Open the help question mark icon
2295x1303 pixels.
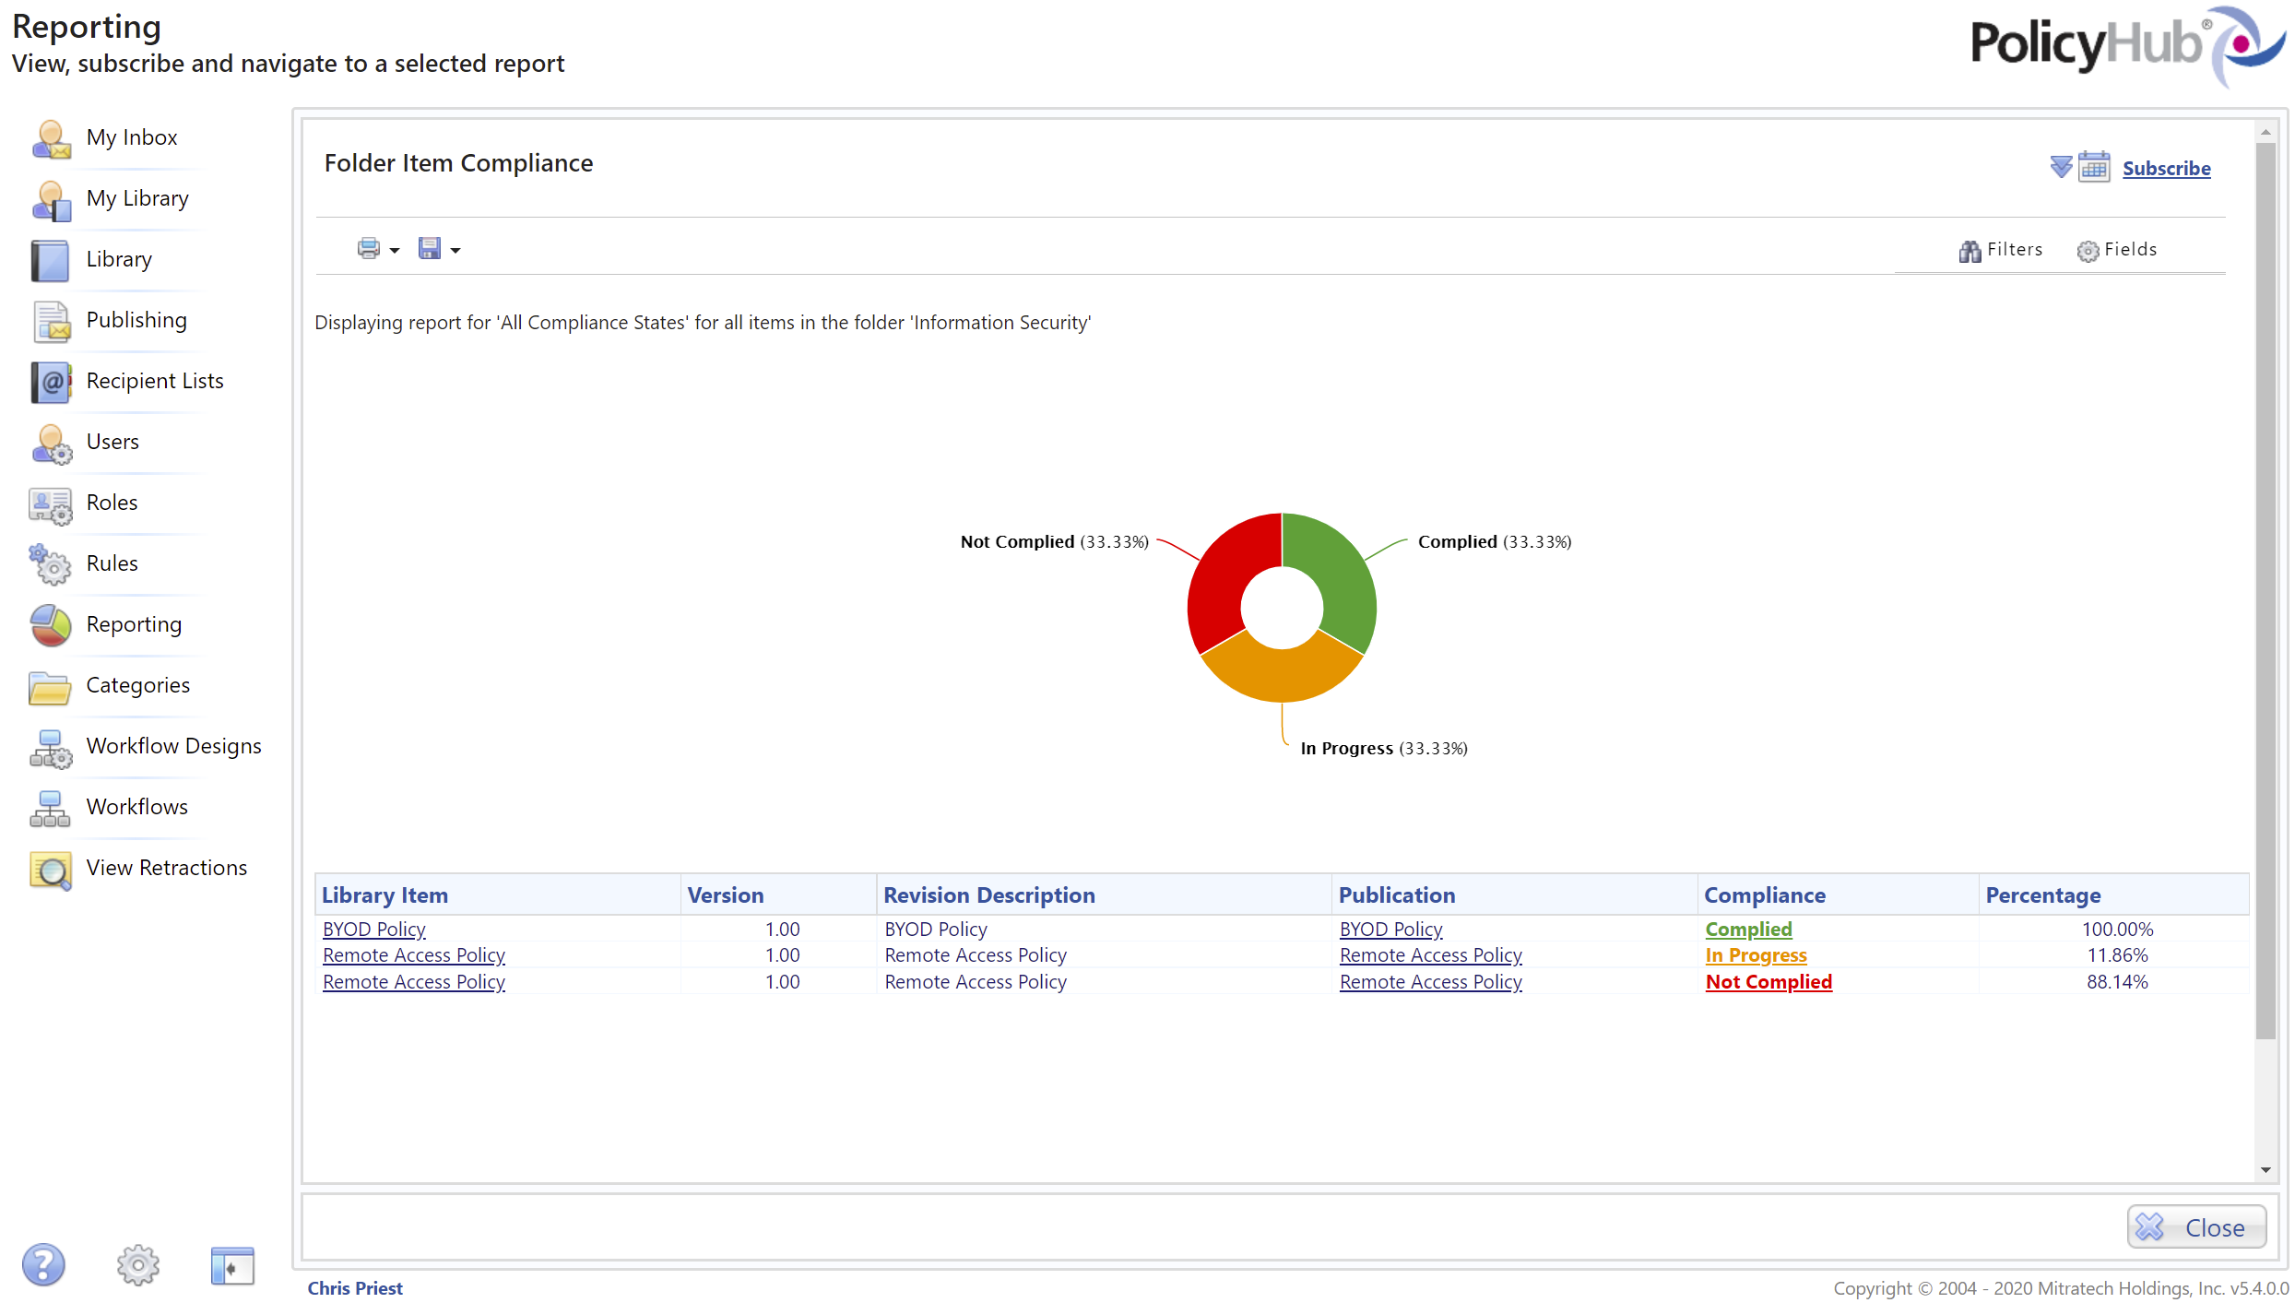coord(43,1264)
